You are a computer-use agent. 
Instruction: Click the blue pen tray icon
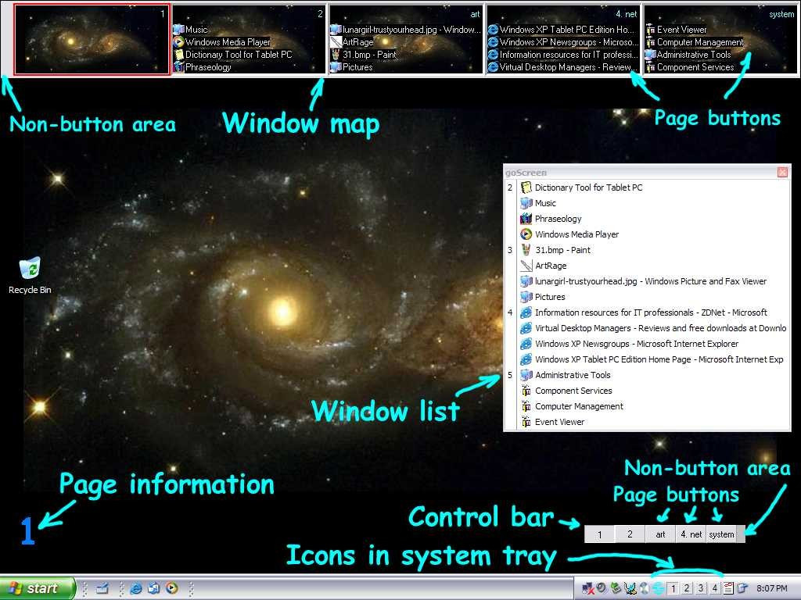click(630, 589)
